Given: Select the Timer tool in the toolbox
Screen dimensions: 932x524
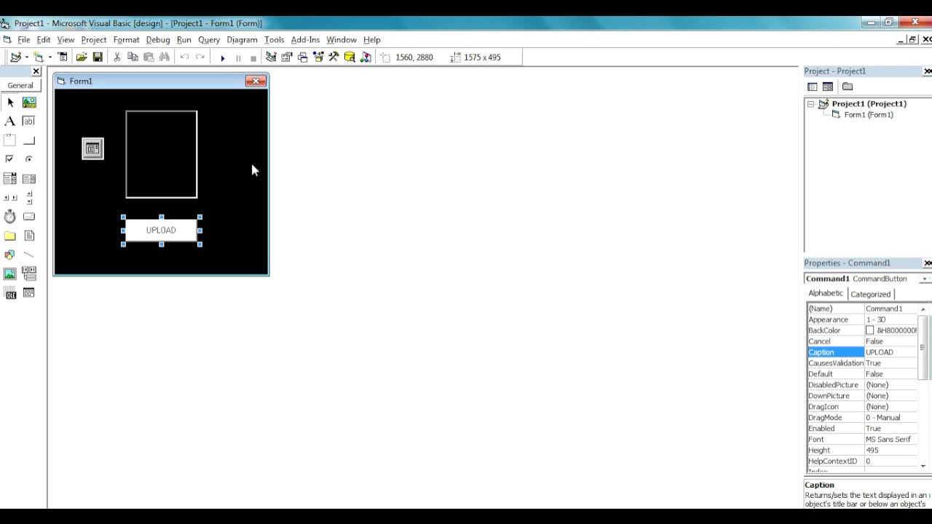Looking at the screenshot, I should [x=10, y=216].
